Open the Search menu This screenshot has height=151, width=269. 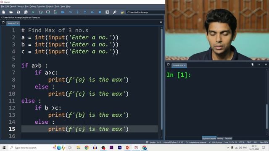tap(13, 7)
